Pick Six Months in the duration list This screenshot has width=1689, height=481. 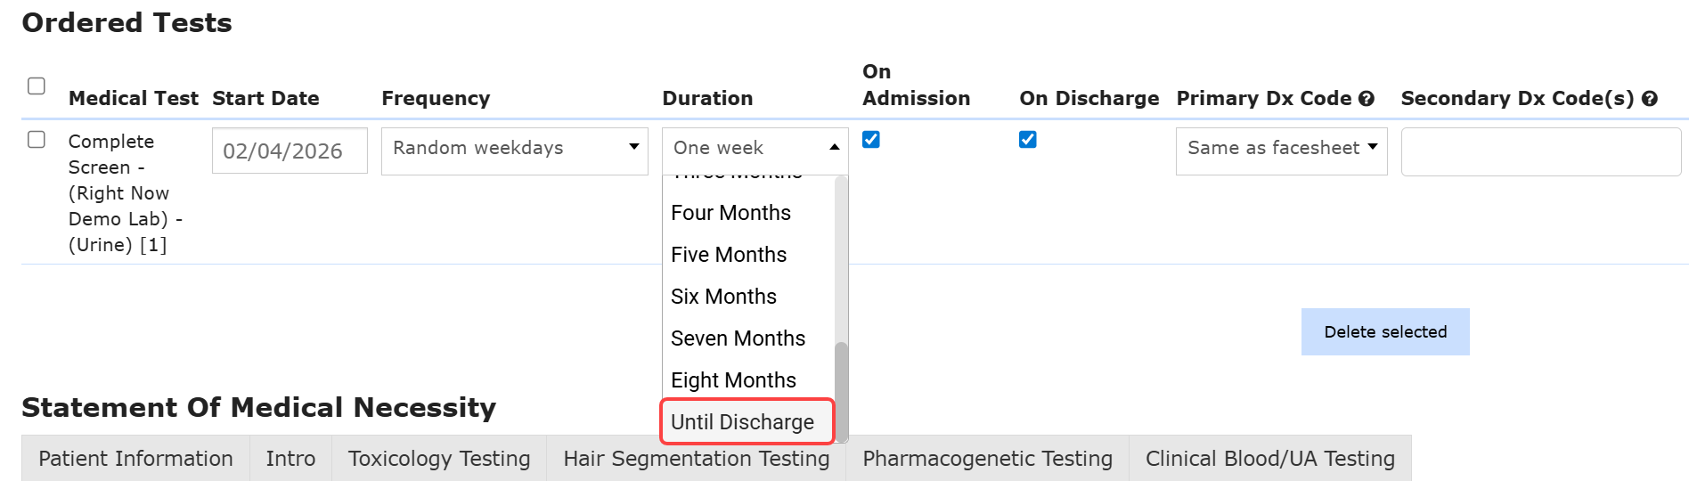(x=723, y=297)
